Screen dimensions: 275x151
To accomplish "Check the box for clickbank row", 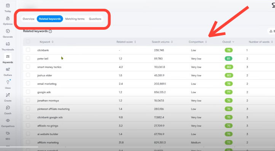I will point(28,50).
